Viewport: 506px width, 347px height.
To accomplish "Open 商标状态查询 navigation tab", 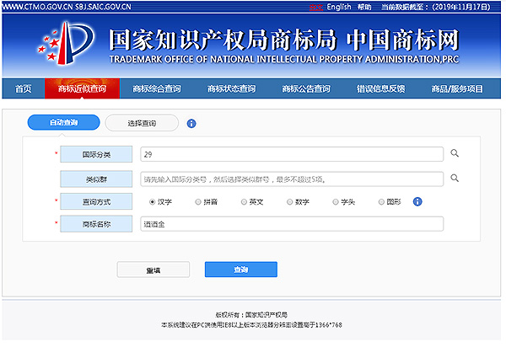I will point(231,88).
